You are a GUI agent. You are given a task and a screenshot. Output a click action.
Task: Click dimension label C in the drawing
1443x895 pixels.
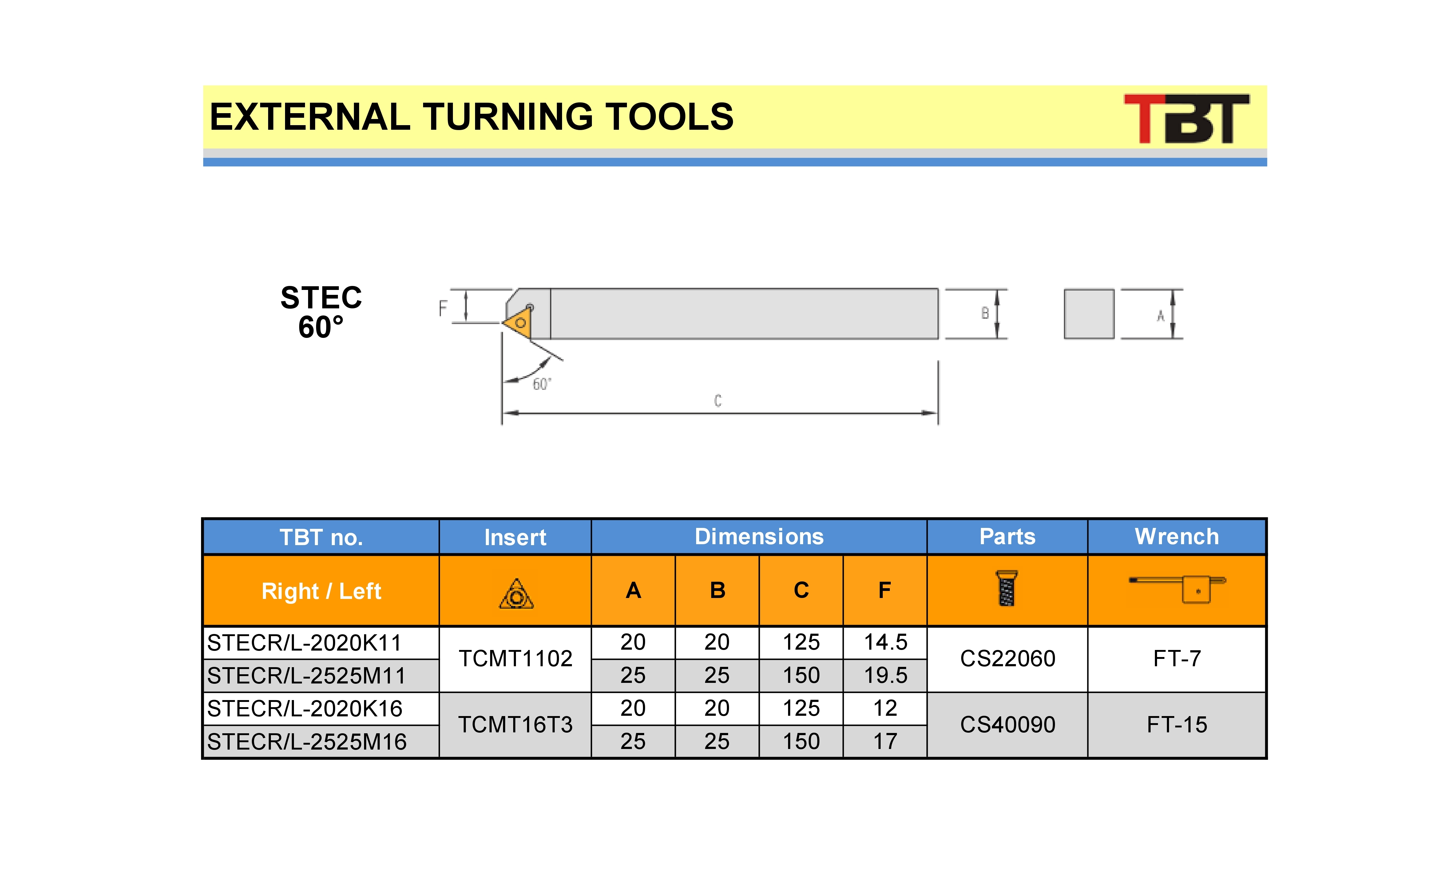[x=717, y=401]
